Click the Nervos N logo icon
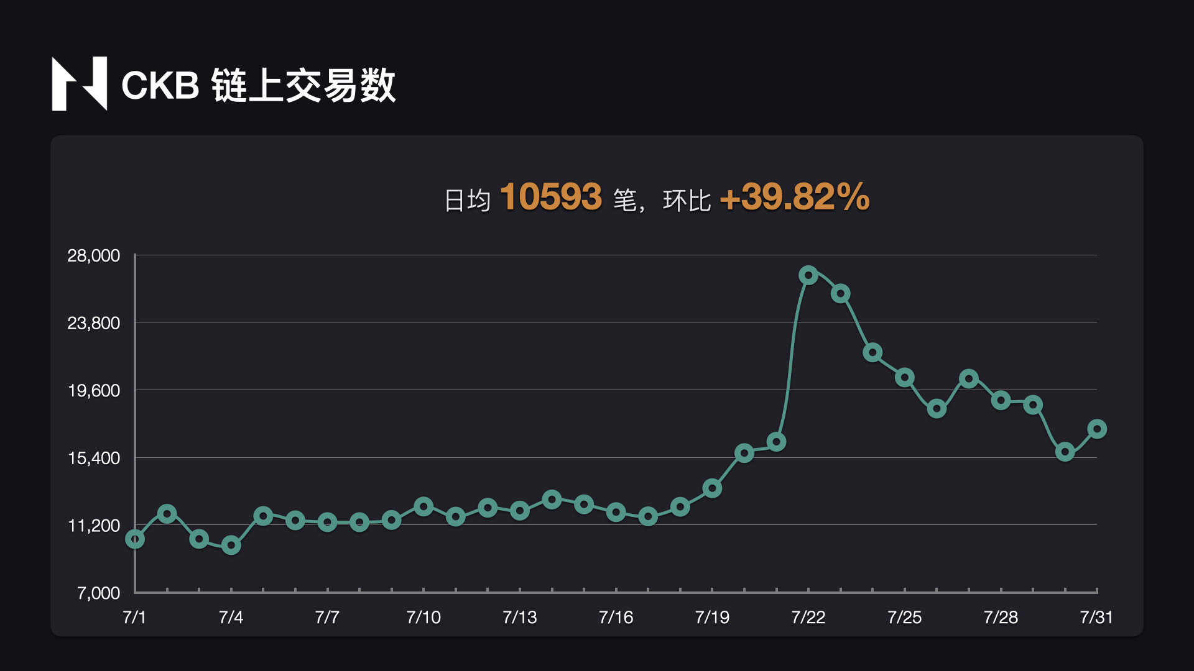 click(x=79, y=84)
